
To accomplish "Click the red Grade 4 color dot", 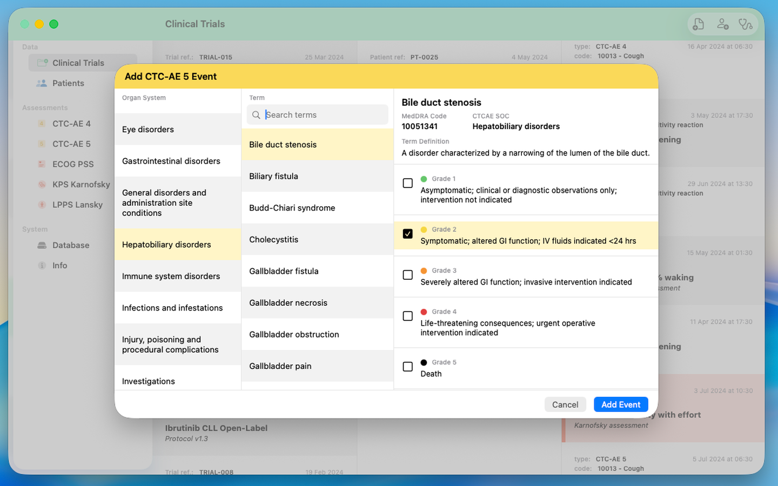I will [424, 312].
